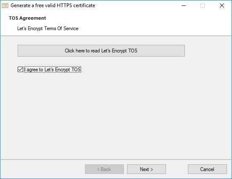The width and height of the screenshot is (232, 179).
Task: Click the bold TOS Agreement heading
Action: (27, 18)
